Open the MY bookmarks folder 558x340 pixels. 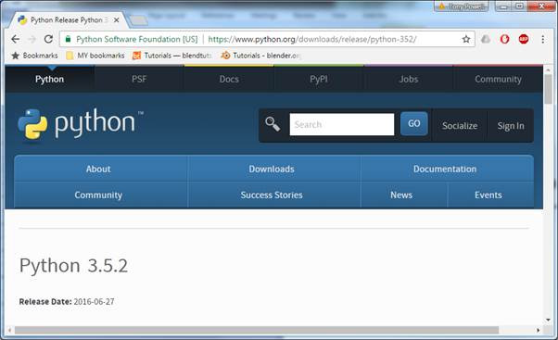pos(95,56)
